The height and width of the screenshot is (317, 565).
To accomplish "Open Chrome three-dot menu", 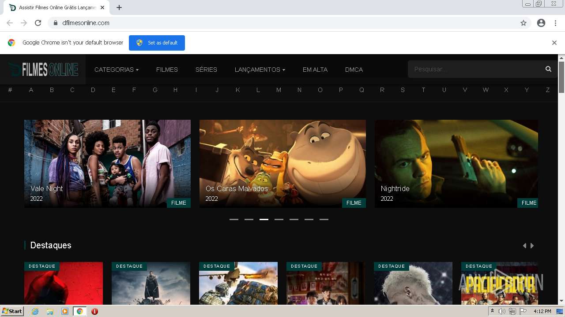I will [555, 23].
